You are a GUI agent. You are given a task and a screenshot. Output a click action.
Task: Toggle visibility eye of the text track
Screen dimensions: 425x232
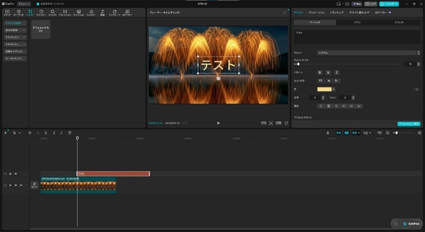pyautogui.click(x=15, y=174)
